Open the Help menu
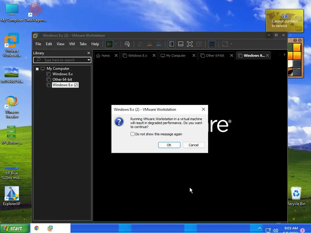Image resolution: width=311 pixels, height=233 pixels. click(95, 44)
